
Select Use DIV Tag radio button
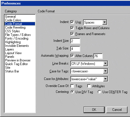(x=72, y=92)
